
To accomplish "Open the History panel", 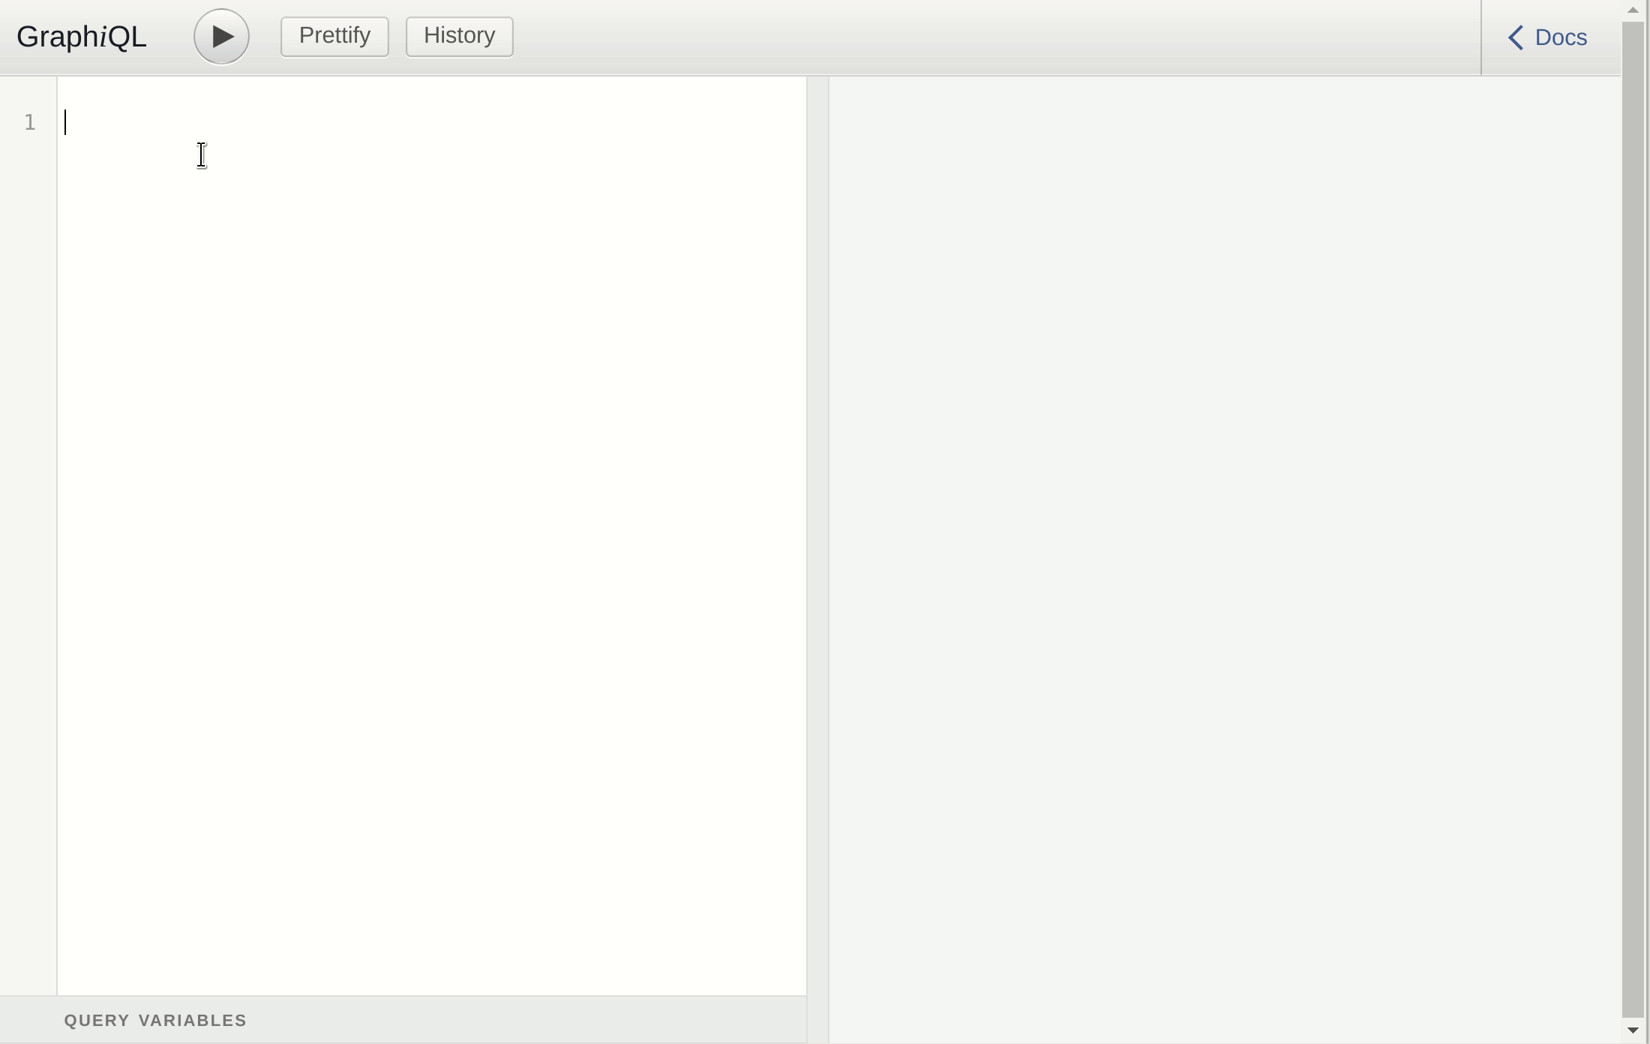I will click(x=459, y=36).
